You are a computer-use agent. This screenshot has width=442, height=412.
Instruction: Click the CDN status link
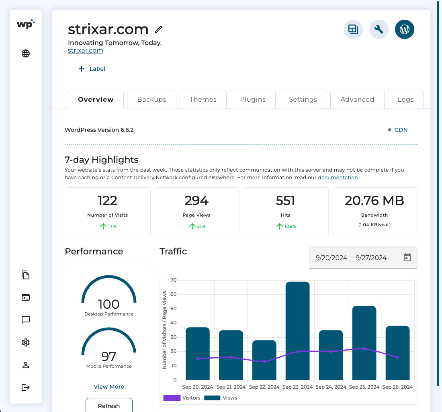[x=401, y=130]
